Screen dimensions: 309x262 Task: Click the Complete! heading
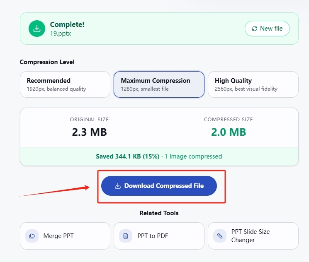(67, 24)
